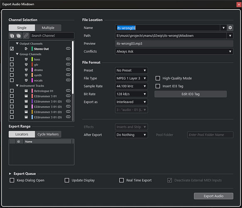Open the File Type dropdown
Image resolution: width=242 pixels, height=208 pixels.
pyautogui.click(x=131, y=78)
